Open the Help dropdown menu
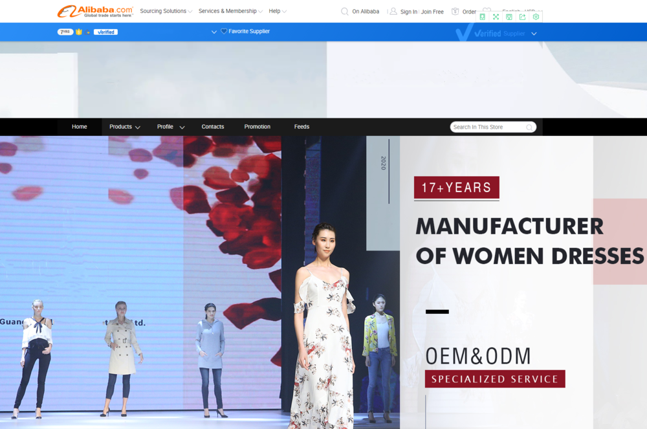Screen dimensions: 647x429 click(x=277, y=11)
